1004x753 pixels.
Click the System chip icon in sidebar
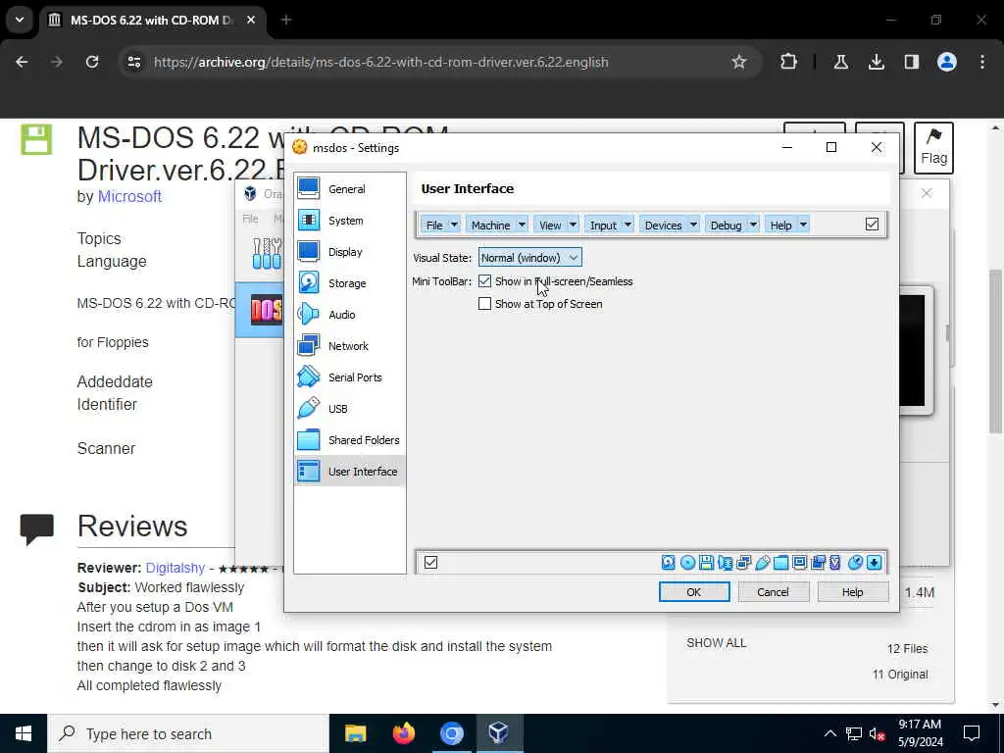pyautogui.click(x=308, y=220)
